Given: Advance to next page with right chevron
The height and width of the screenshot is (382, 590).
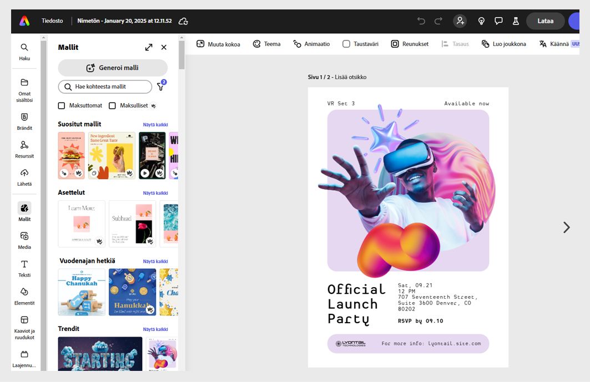Looking at the screenshot, I should [x=567, y=227].
